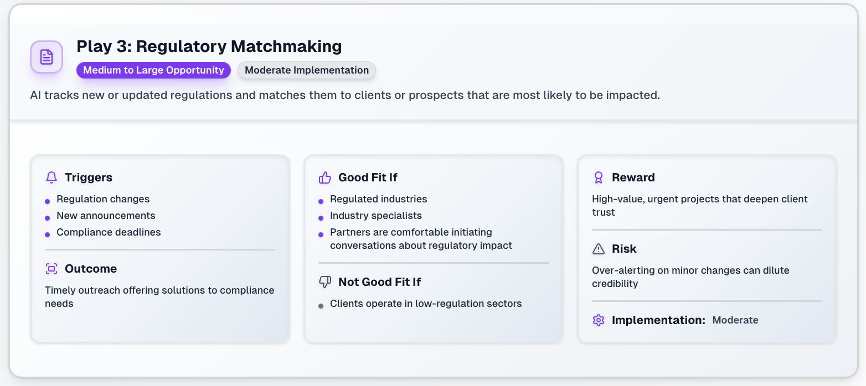Click the thumbs-down icon for Not Good Fit If

pyautogui.click(x=325, y=282)
